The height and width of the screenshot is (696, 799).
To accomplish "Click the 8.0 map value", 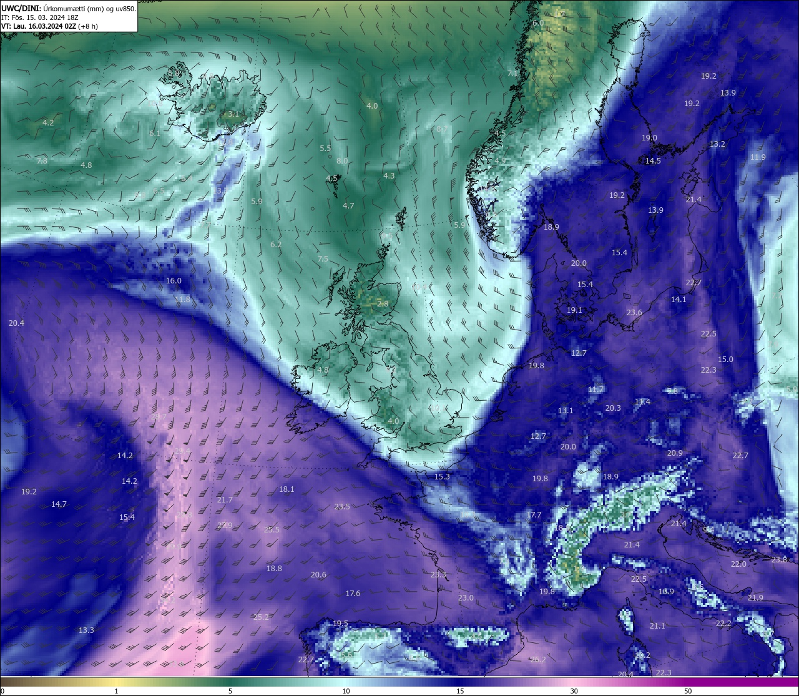I will pyautogui.click(x=342, y=161).
